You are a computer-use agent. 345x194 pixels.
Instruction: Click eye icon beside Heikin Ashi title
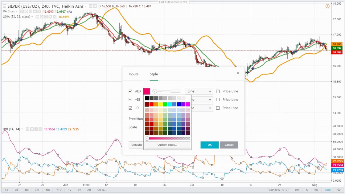pos(91,6)
